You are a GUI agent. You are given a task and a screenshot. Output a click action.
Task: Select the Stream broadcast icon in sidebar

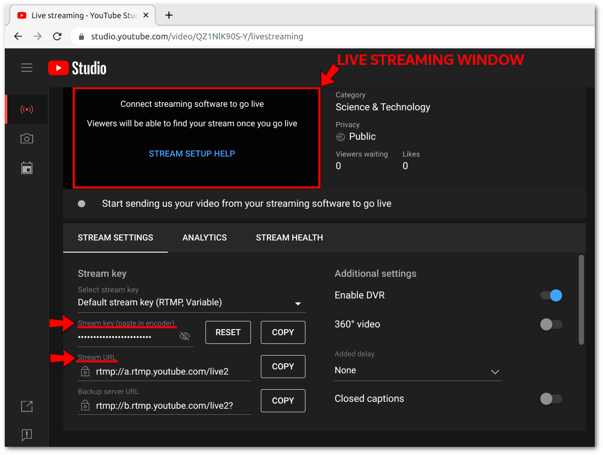[x=27, y=109]
